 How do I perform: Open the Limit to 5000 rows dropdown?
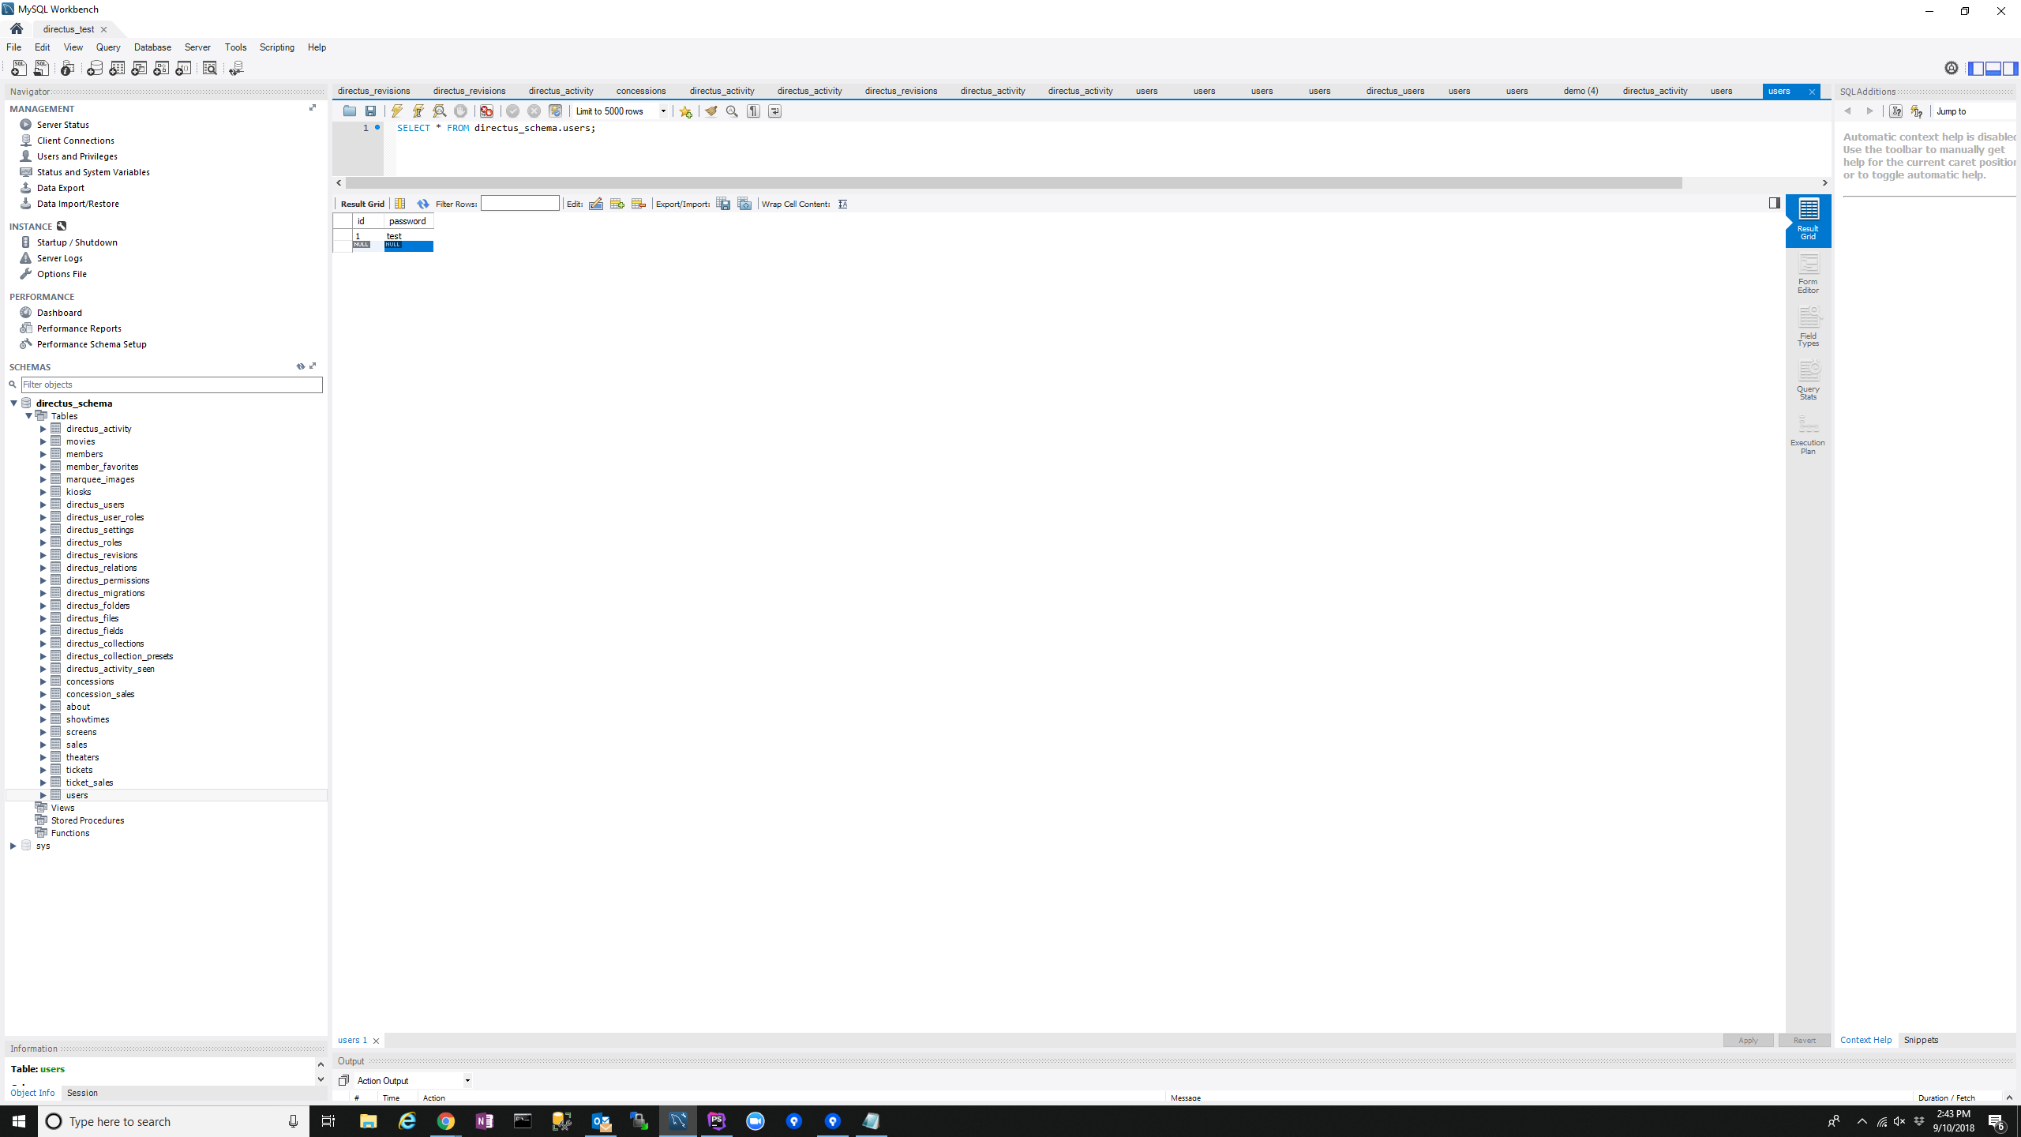pyautogui.click(x=663, y=111)
